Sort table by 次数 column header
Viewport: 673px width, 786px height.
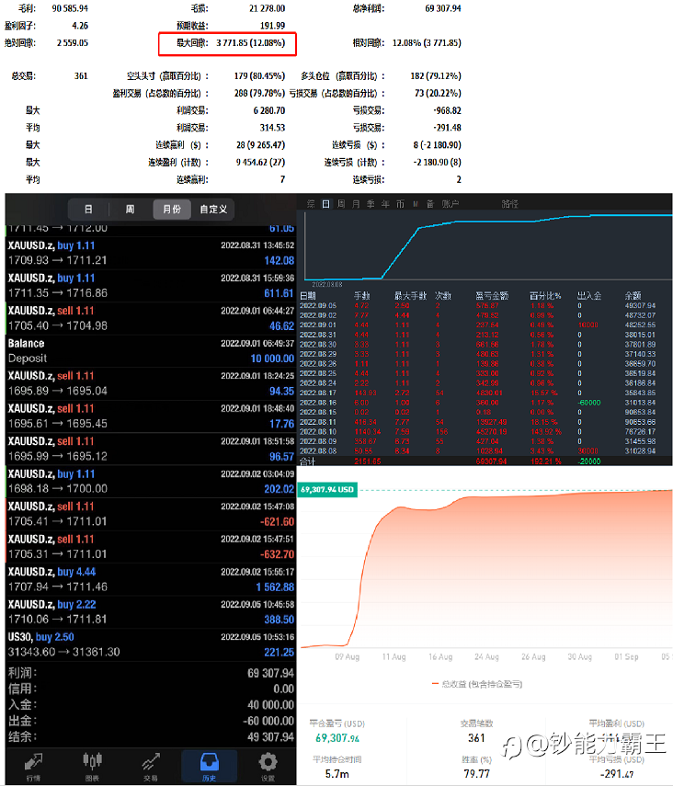tap(443, 296)
